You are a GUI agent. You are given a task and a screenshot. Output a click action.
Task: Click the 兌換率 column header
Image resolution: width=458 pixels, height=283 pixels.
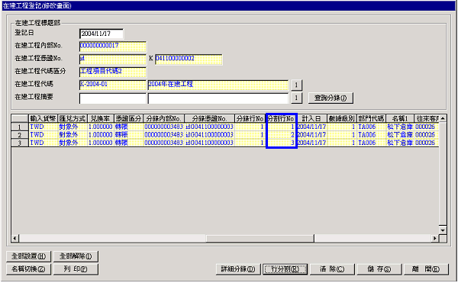(x=101, y=118)
